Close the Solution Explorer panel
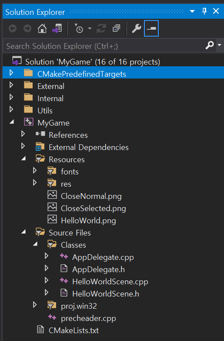The width and height of the screenshot is (224, 341). click(x=216, y=11)
